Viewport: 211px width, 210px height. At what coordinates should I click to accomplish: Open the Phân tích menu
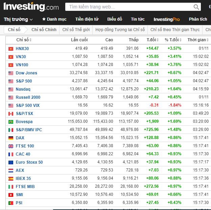198,19
